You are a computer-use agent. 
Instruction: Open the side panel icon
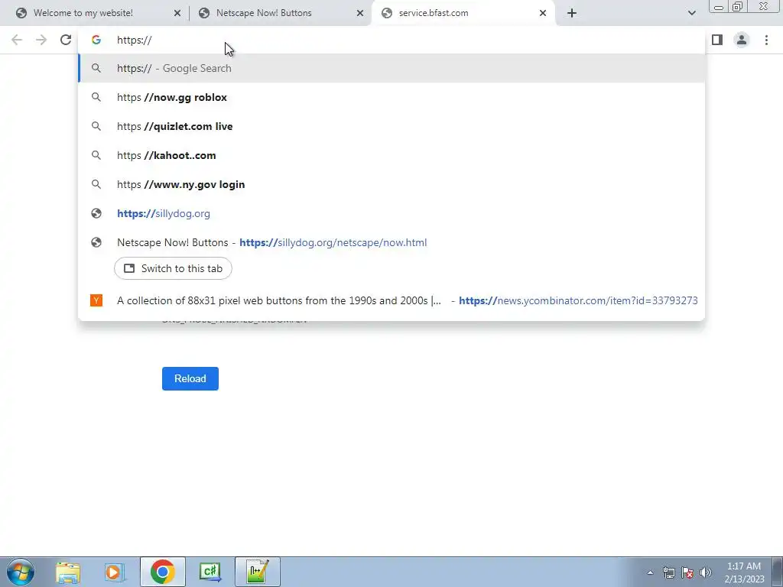pyautogui.click(x=717, y=40)
